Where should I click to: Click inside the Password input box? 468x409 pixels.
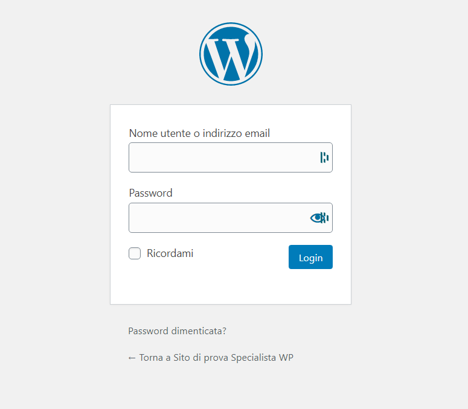(217, 218)
